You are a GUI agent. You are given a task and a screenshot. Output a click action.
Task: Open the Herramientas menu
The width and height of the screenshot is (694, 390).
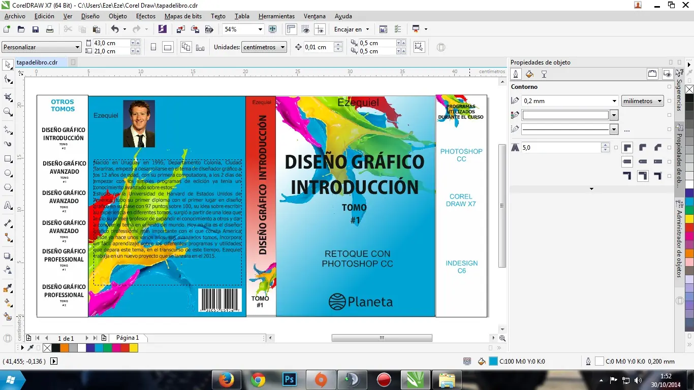pos(276,16)
